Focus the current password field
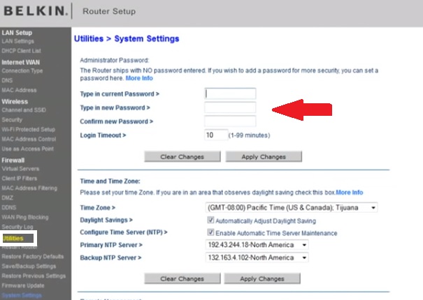 coord(230,93)
